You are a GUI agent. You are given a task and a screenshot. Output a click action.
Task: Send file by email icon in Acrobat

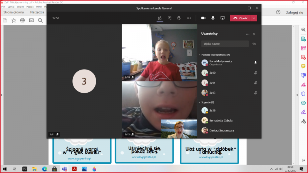[32, 20]
